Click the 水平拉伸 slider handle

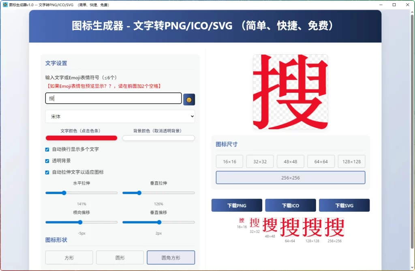(64, 193)
